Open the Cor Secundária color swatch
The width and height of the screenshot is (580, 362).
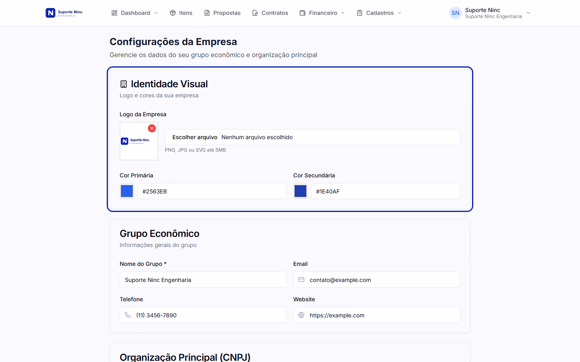coord(300,191)
